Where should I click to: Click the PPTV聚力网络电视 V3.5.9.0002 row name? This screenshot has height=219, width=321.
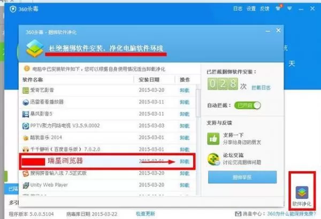click(x=65, y=126)
